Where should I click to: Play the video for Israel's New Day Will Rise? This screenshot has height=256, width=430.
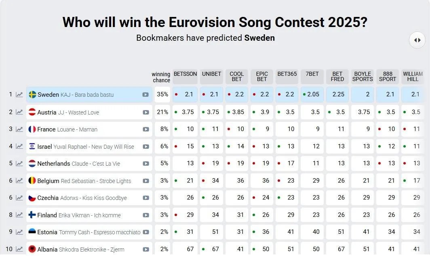pos(145,147)
